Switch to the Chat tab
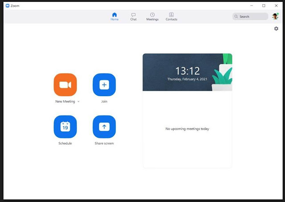Image resolution: width=285 pixels, height=202 pixels. (x=133, y=16)
